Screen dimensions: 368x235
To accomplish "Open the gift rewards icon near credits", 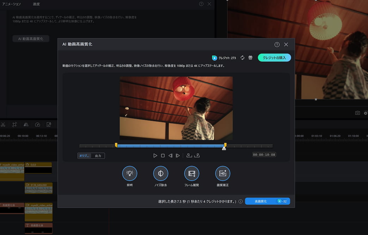I will pyautogui.click(x=250, y=57).
